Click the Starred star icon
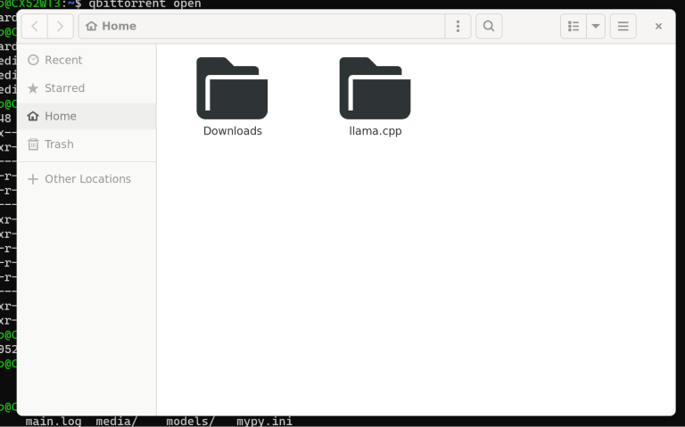Image resolution: width=685 pixels, height=427 pixels. click(33, 88)
